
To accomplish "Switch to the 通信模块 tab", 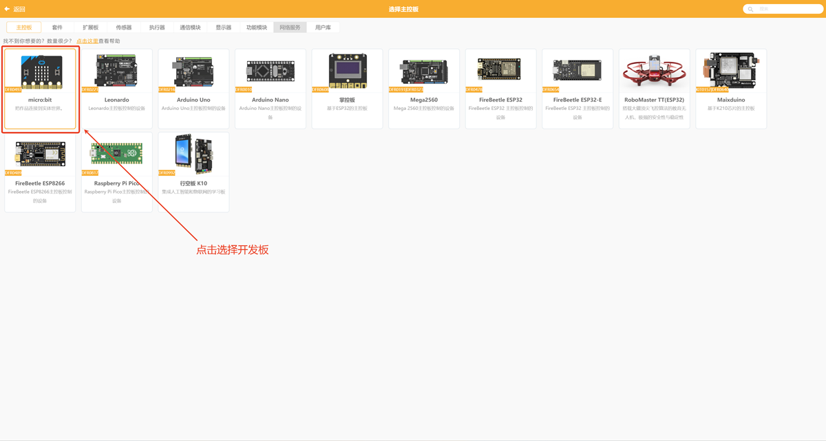I will pos(190,27).
